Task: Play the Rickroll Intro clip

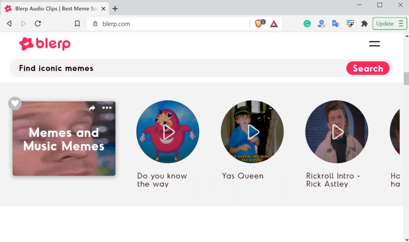Action: pyautogui.click(x=337, y=132)
